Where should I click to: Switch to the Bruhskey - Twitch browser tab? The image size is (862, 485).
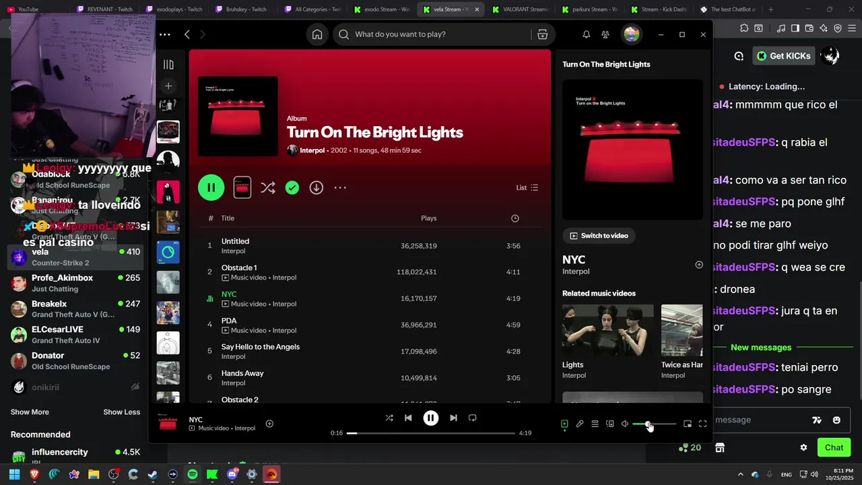[240, 9]
